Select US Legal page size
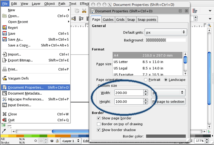214x145 pixels. pyautogui.click(x=148, y=68)
